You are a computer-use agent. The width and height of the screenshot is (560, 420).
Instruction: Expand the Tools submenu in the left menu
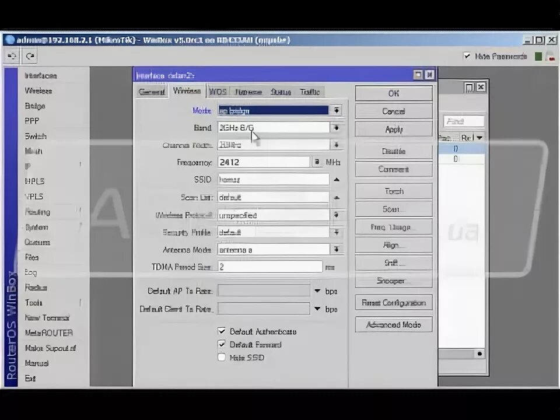(34, 303)
